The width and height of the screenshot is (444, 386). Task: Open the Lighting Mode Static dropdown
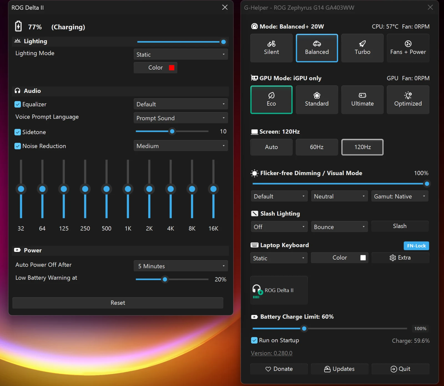coord(181,54)
